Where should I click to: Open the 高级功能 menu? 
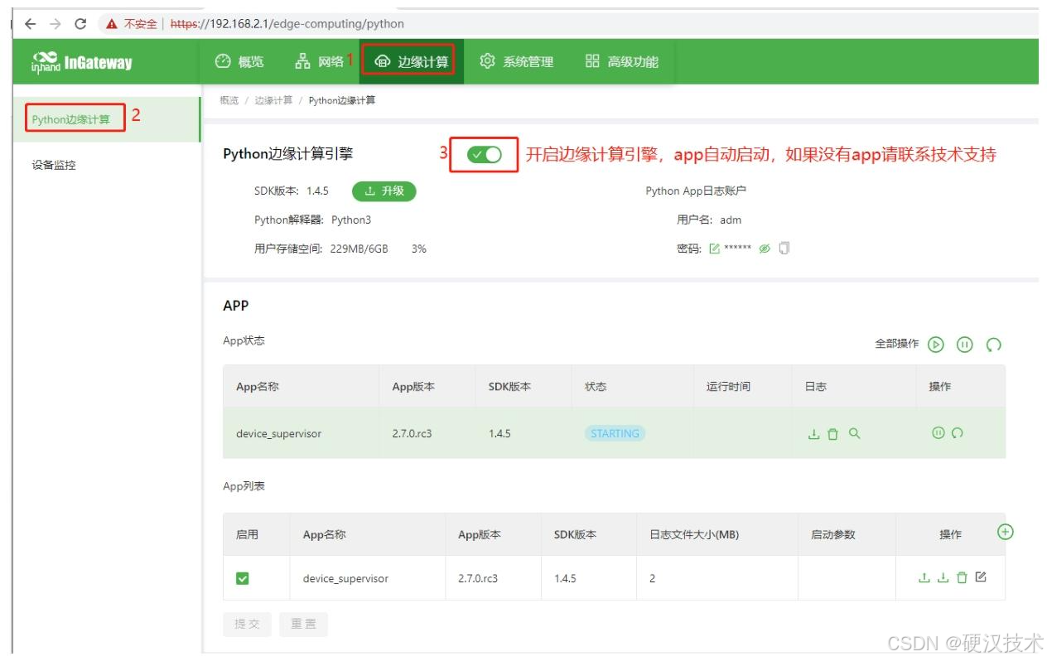click(622, 61)
